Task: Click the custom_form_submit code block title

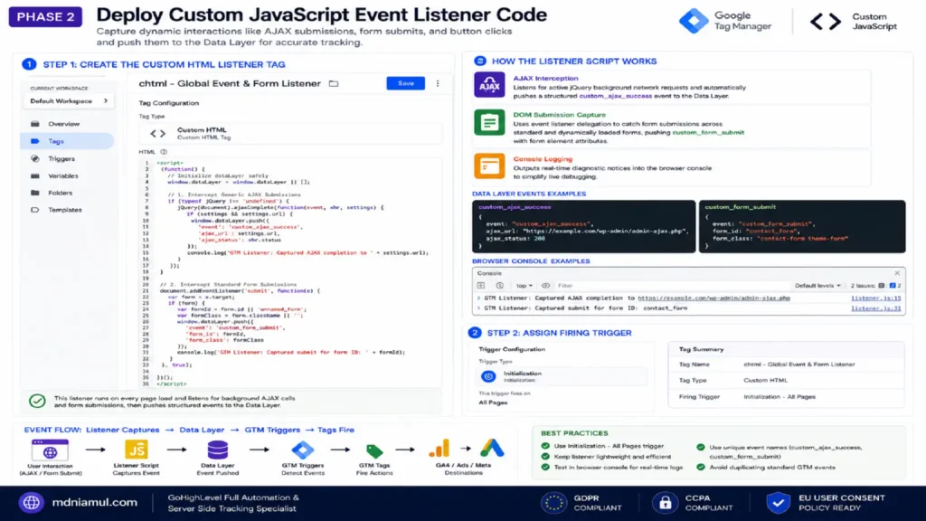Action: click(x=740, y=207)
